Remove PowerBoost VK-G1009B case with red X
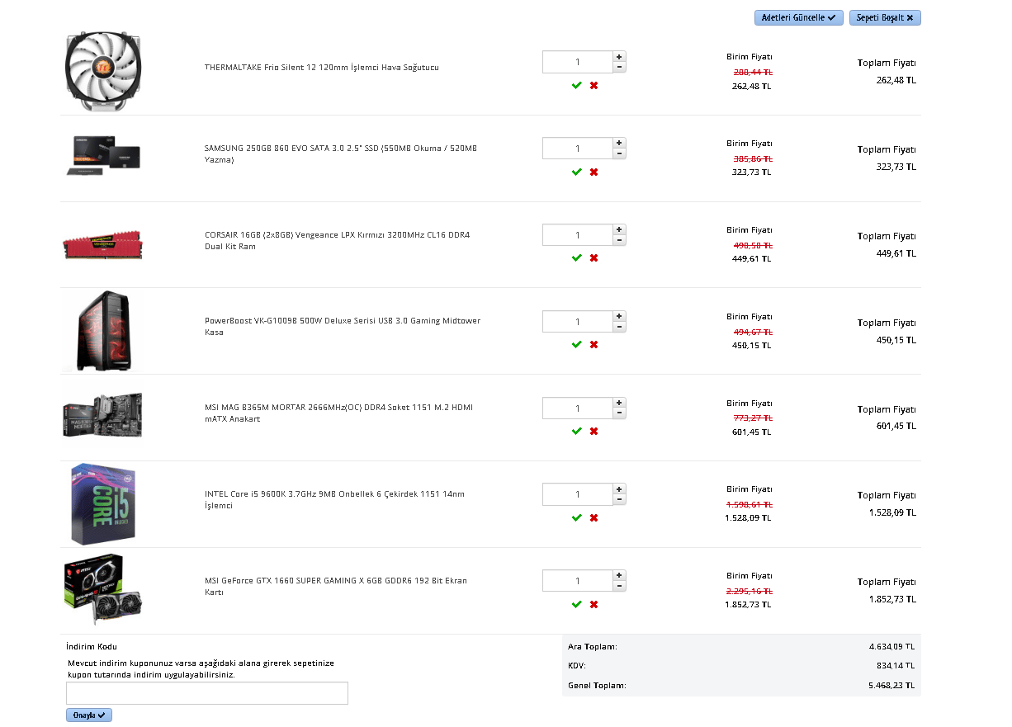Viewport: 1012px width, 727px height. 593,344
